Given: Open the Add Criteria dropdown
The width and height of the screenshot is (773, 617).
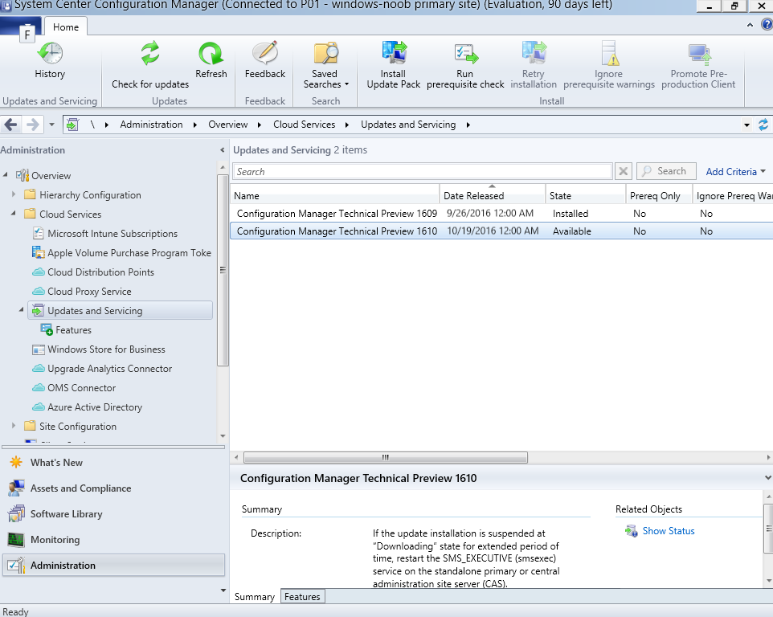Looking at the screenshot, I should click(735, 171).
